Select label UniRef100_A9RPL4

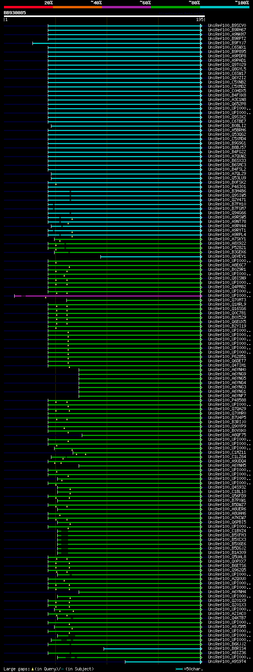(227, 235)
